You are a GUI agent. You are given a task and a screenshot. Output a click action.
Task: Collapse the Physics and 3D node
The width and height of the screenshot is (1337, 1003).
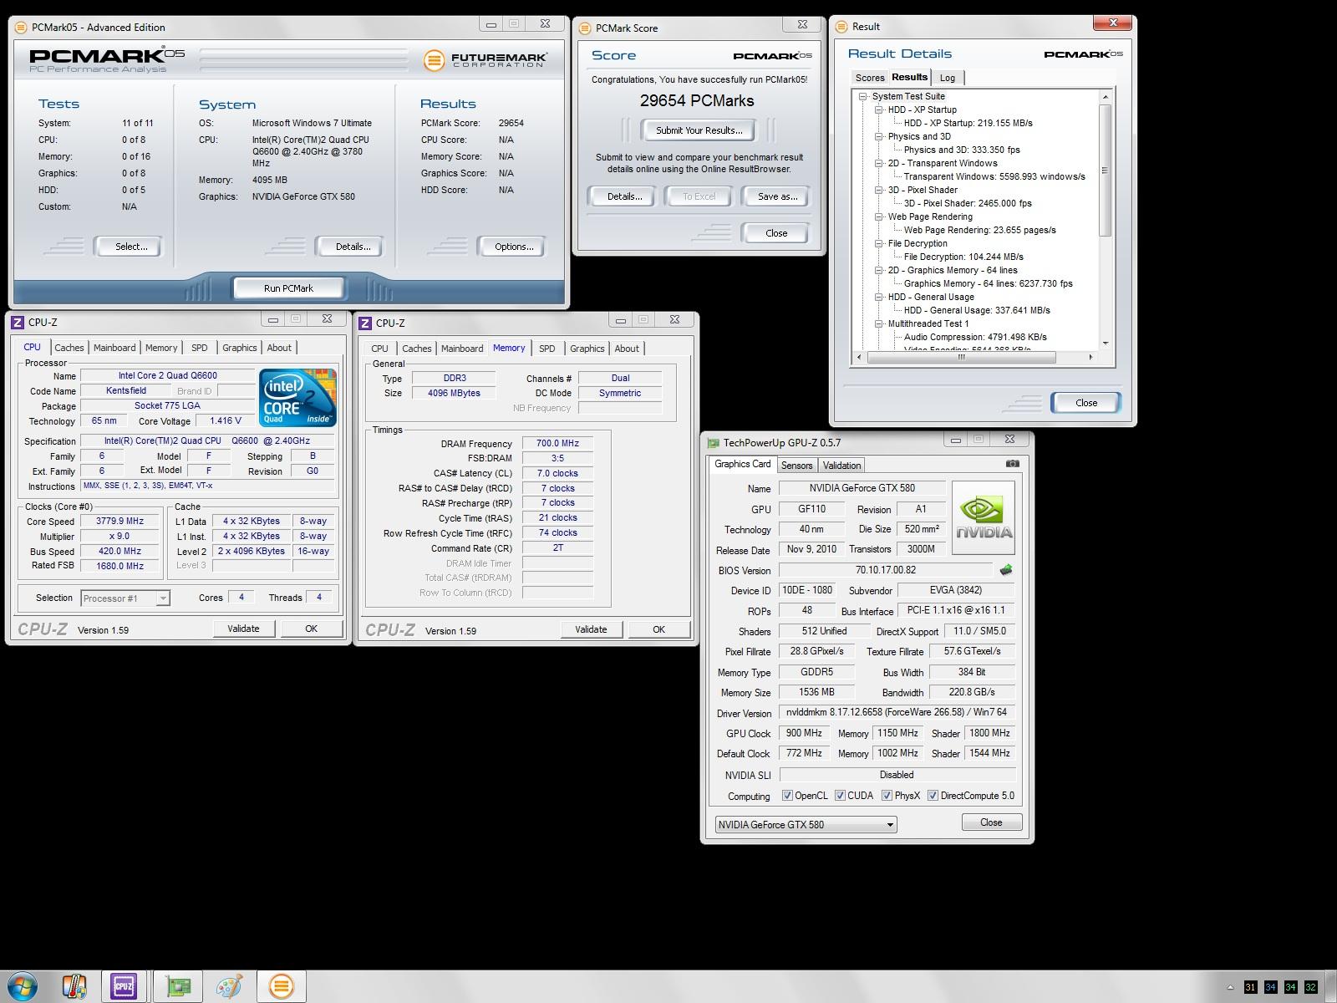(879, 136)
